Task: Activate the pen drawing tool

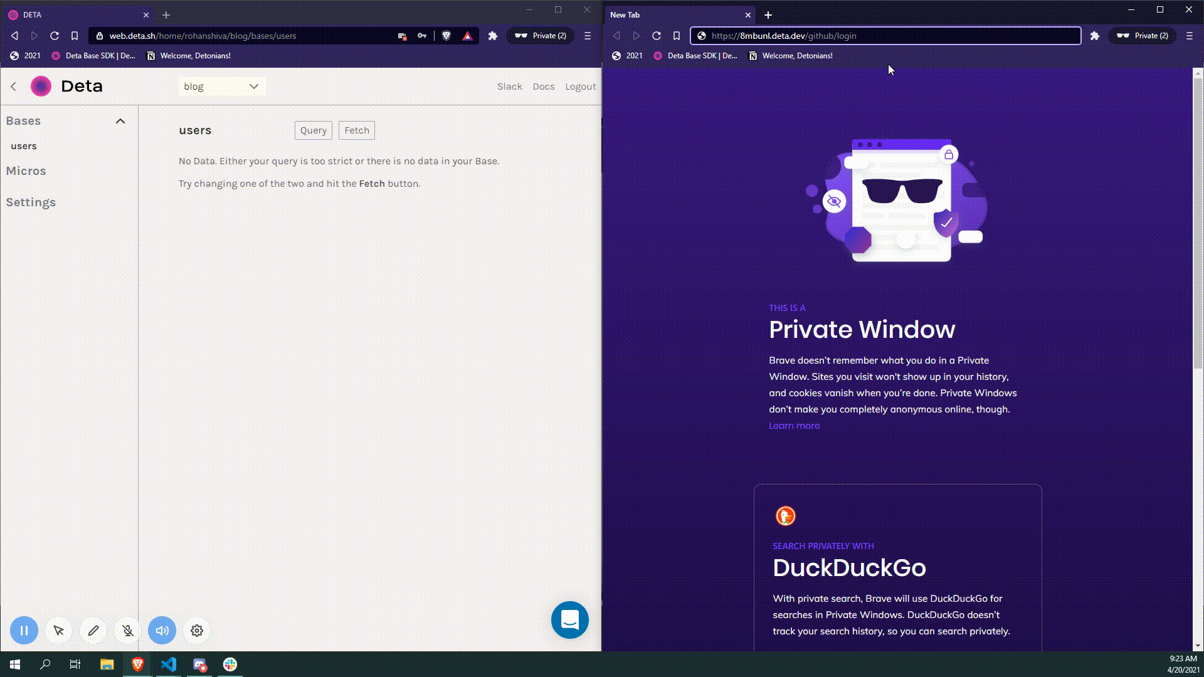Action: [93, 631]
